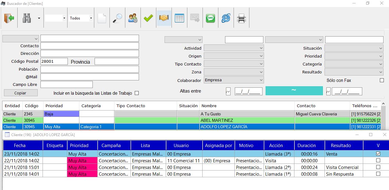The height and width of the screenshot is (190, 389).
Task: Click the exit door icon in the toolbar
Action: (9, 18)
